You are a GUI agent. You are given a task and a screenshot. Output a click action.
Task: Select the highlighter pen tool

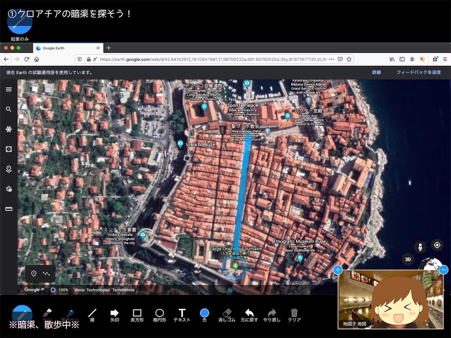pos(70,315)
